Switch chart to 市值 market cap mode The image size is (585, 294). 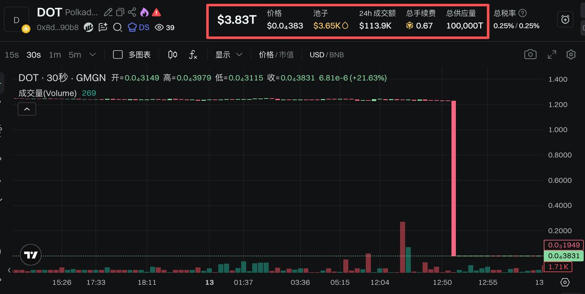pyautogui.click(x=286, y=55)
